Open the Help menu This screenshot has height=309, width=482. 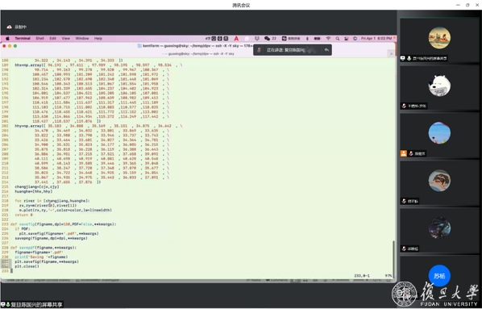[x=98, y=39]
